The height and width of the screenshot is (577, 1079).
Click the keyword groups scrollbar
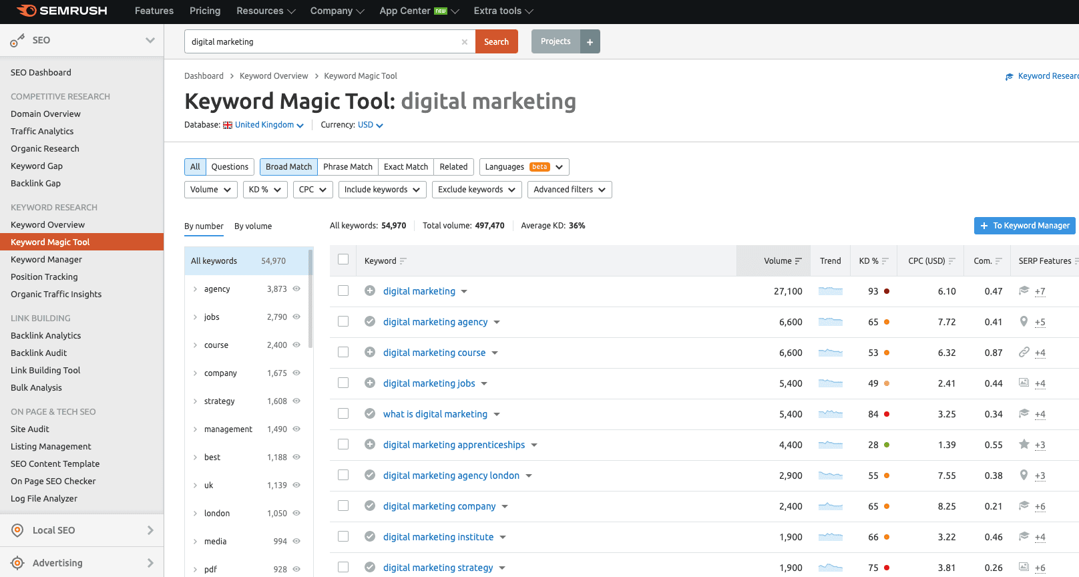pos(310,298)
